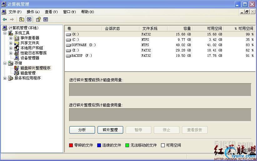Click the 本地用户和组 icon
Screen dimensions: 257x161
point(17,48)
